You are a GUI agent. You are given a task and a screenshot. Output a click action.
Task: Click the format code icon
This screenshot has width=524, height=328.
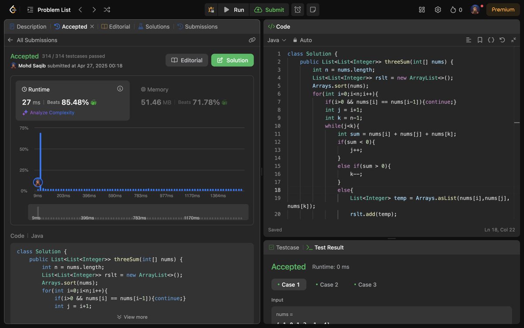click(x=469, y=40)
